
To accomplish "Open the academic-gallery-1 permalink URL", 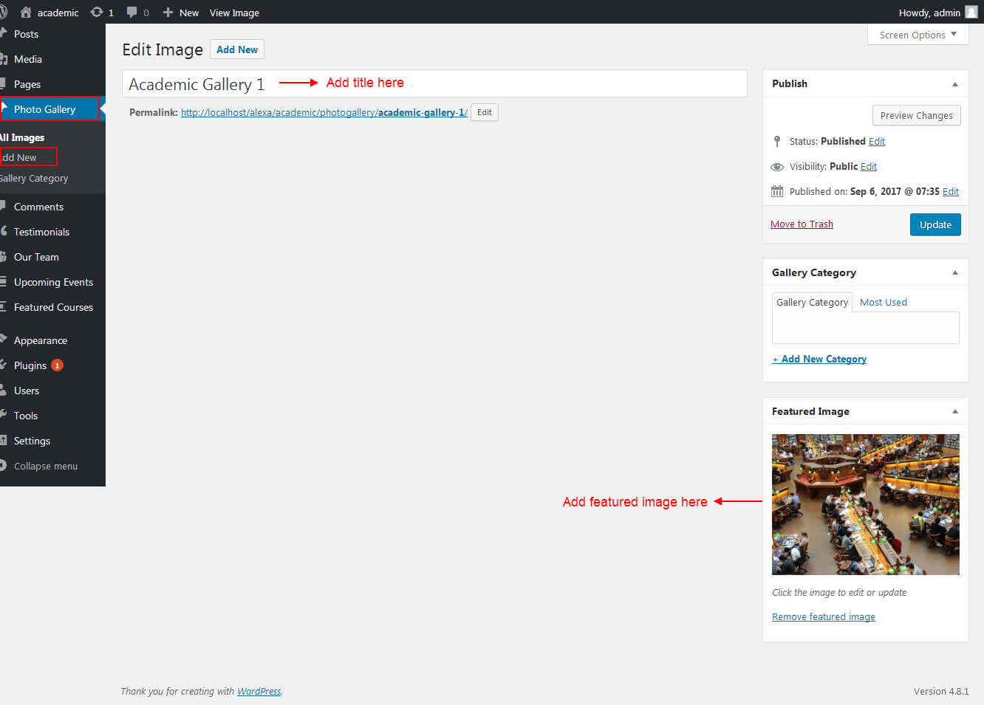I will tap(324, 112).
